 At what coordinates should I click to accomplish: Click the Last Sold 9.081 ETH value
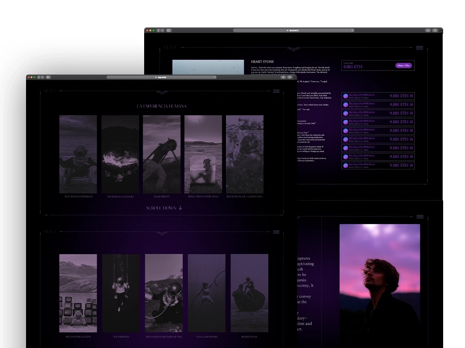353,67
